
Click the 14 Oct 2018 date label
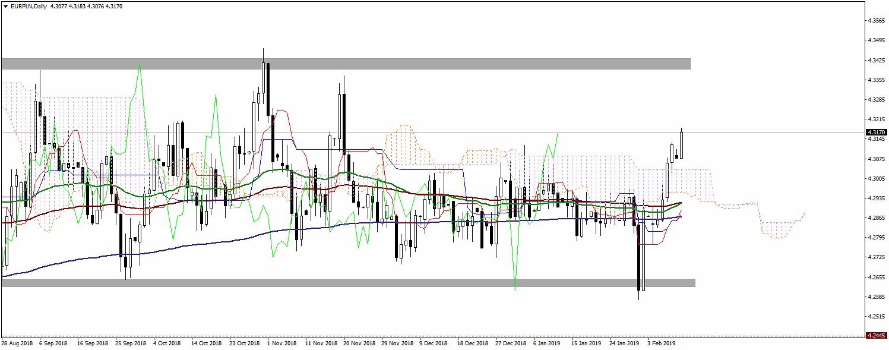pyautogui.click(x=206, y=343)
